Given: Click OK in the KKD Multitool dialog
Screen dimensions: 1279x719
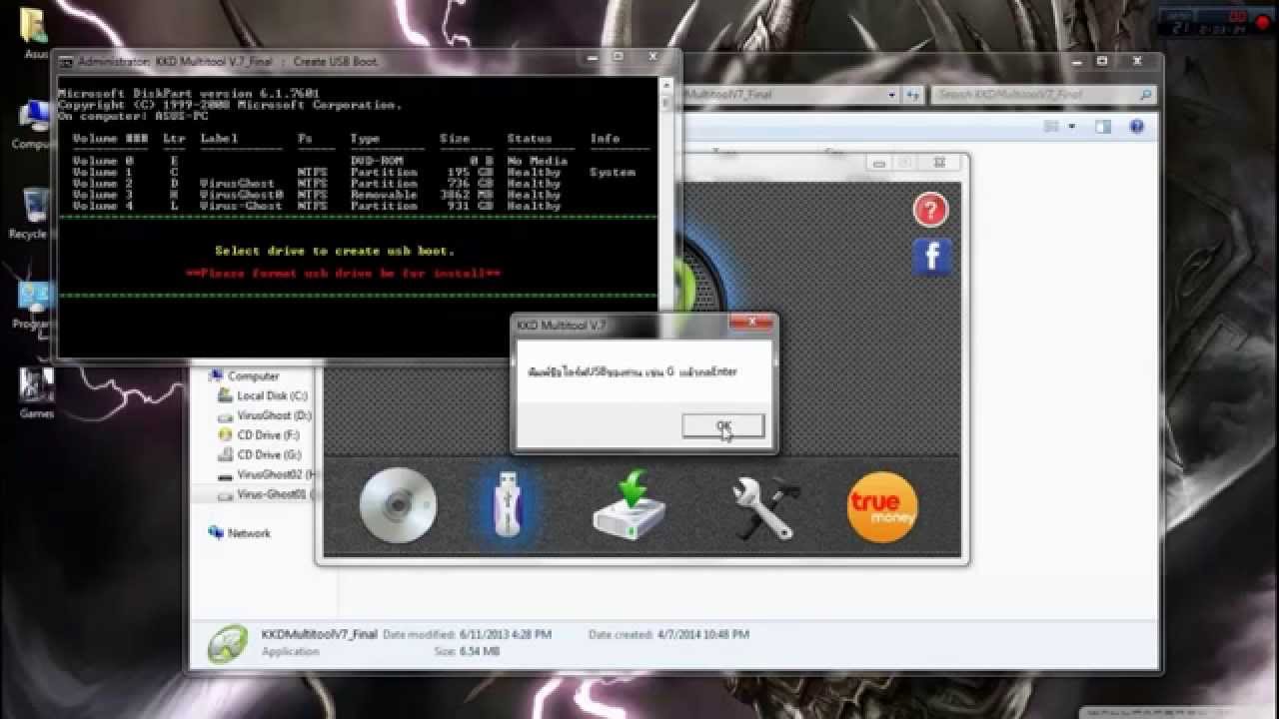Looking at the screenshot, I should (723, 425).
